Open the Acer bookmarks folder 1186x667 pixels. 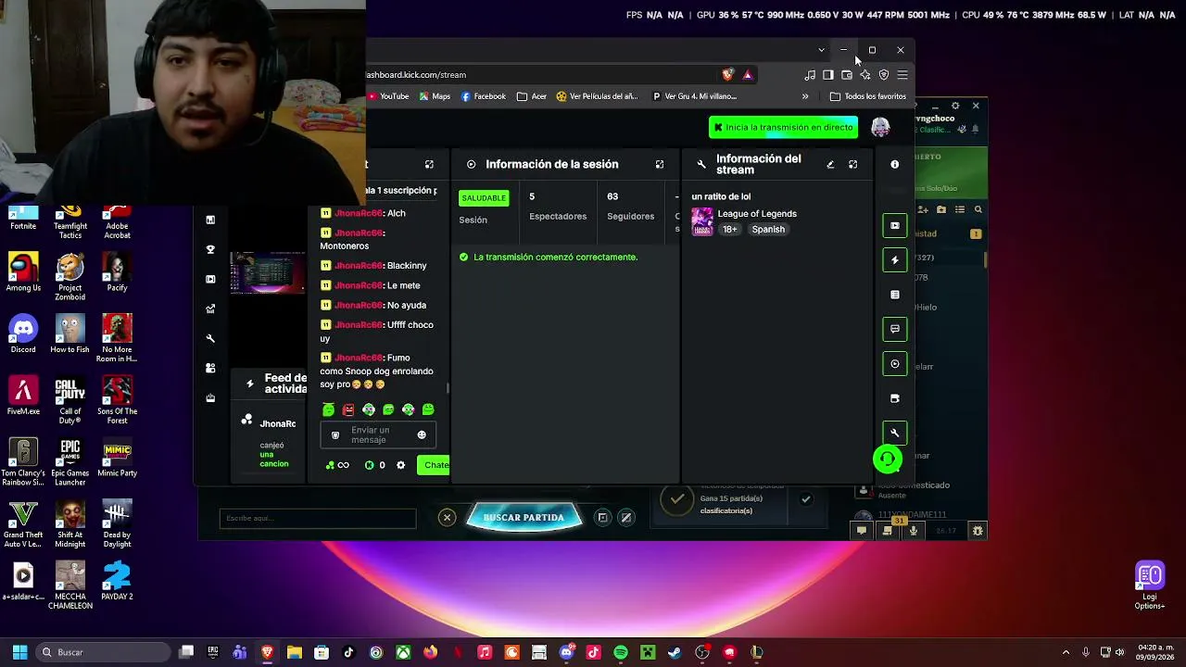pyautogui.click(x=532, y=96)
